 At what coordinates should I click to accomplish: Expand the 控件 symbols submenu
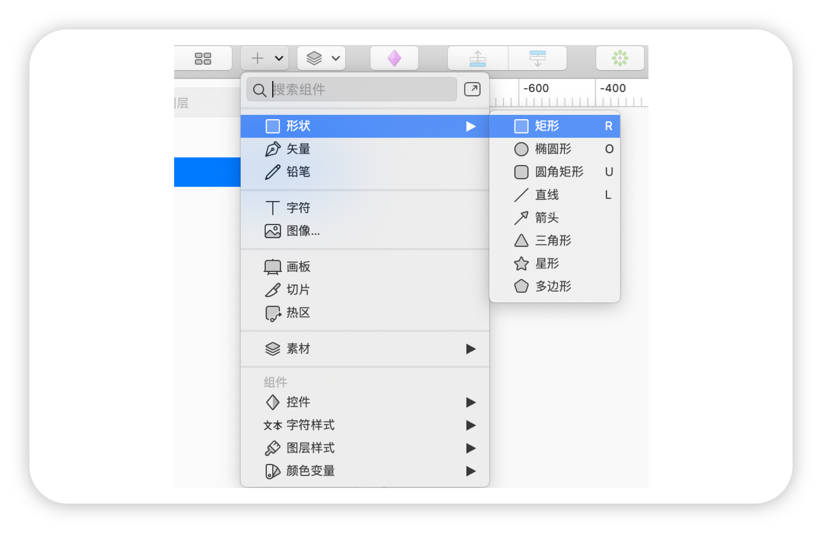(365, 402)
